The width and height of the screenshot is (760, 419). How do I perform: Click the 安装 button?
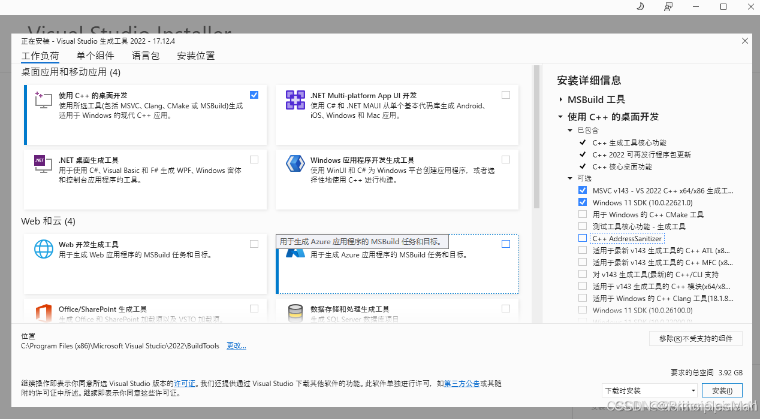click(722, 390)
